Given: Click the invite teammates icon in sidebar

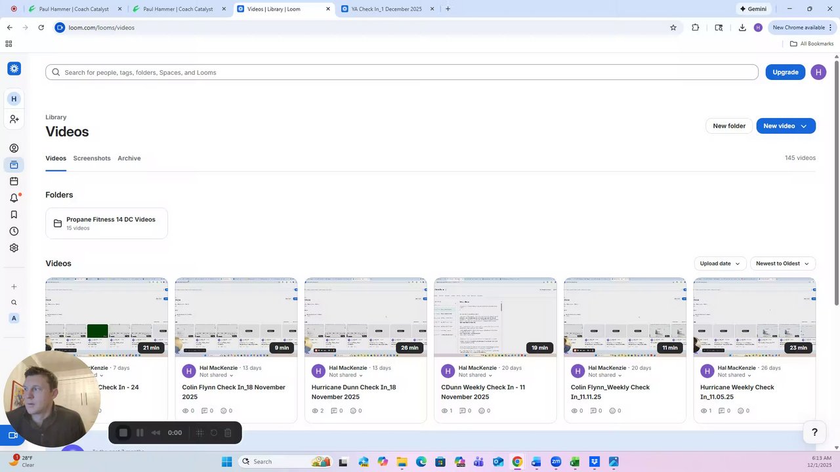Looking at the screenshot, I should [x=14, y=119].
